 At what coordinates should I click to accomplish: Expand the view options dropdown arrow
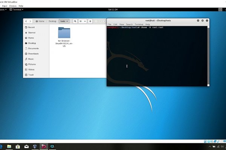(86, 21)
